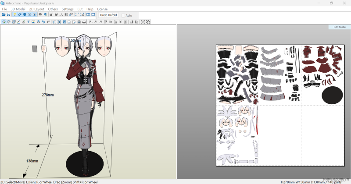Open the Settings menu
Screen dimensions: 351x184
[x=68, y=9]
